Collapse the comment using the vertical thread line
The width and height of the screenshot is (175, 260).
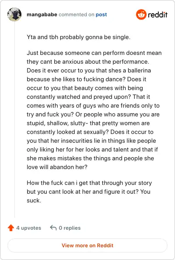(14, 119)
